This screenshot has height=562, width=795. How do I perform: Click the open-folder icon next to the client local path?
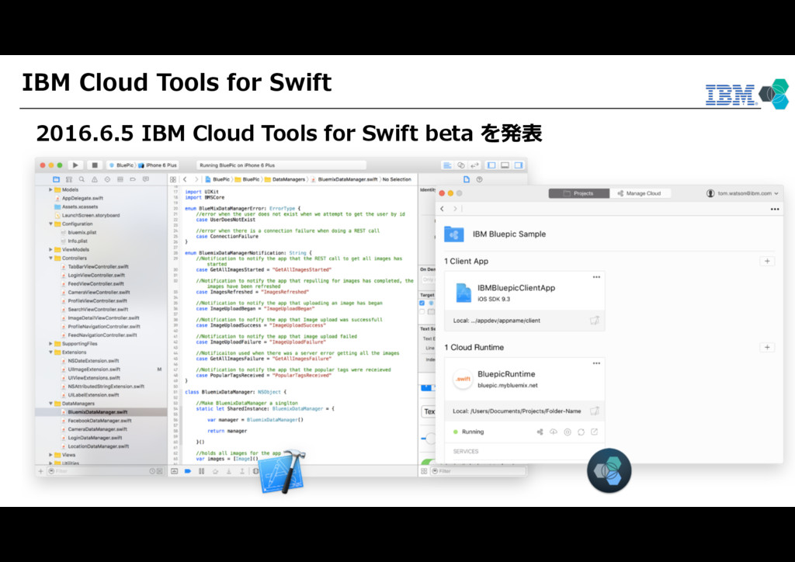click(x=594, y=321)
